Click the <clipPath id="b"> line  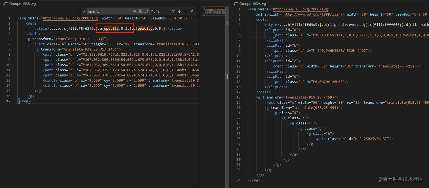(282, 46)
